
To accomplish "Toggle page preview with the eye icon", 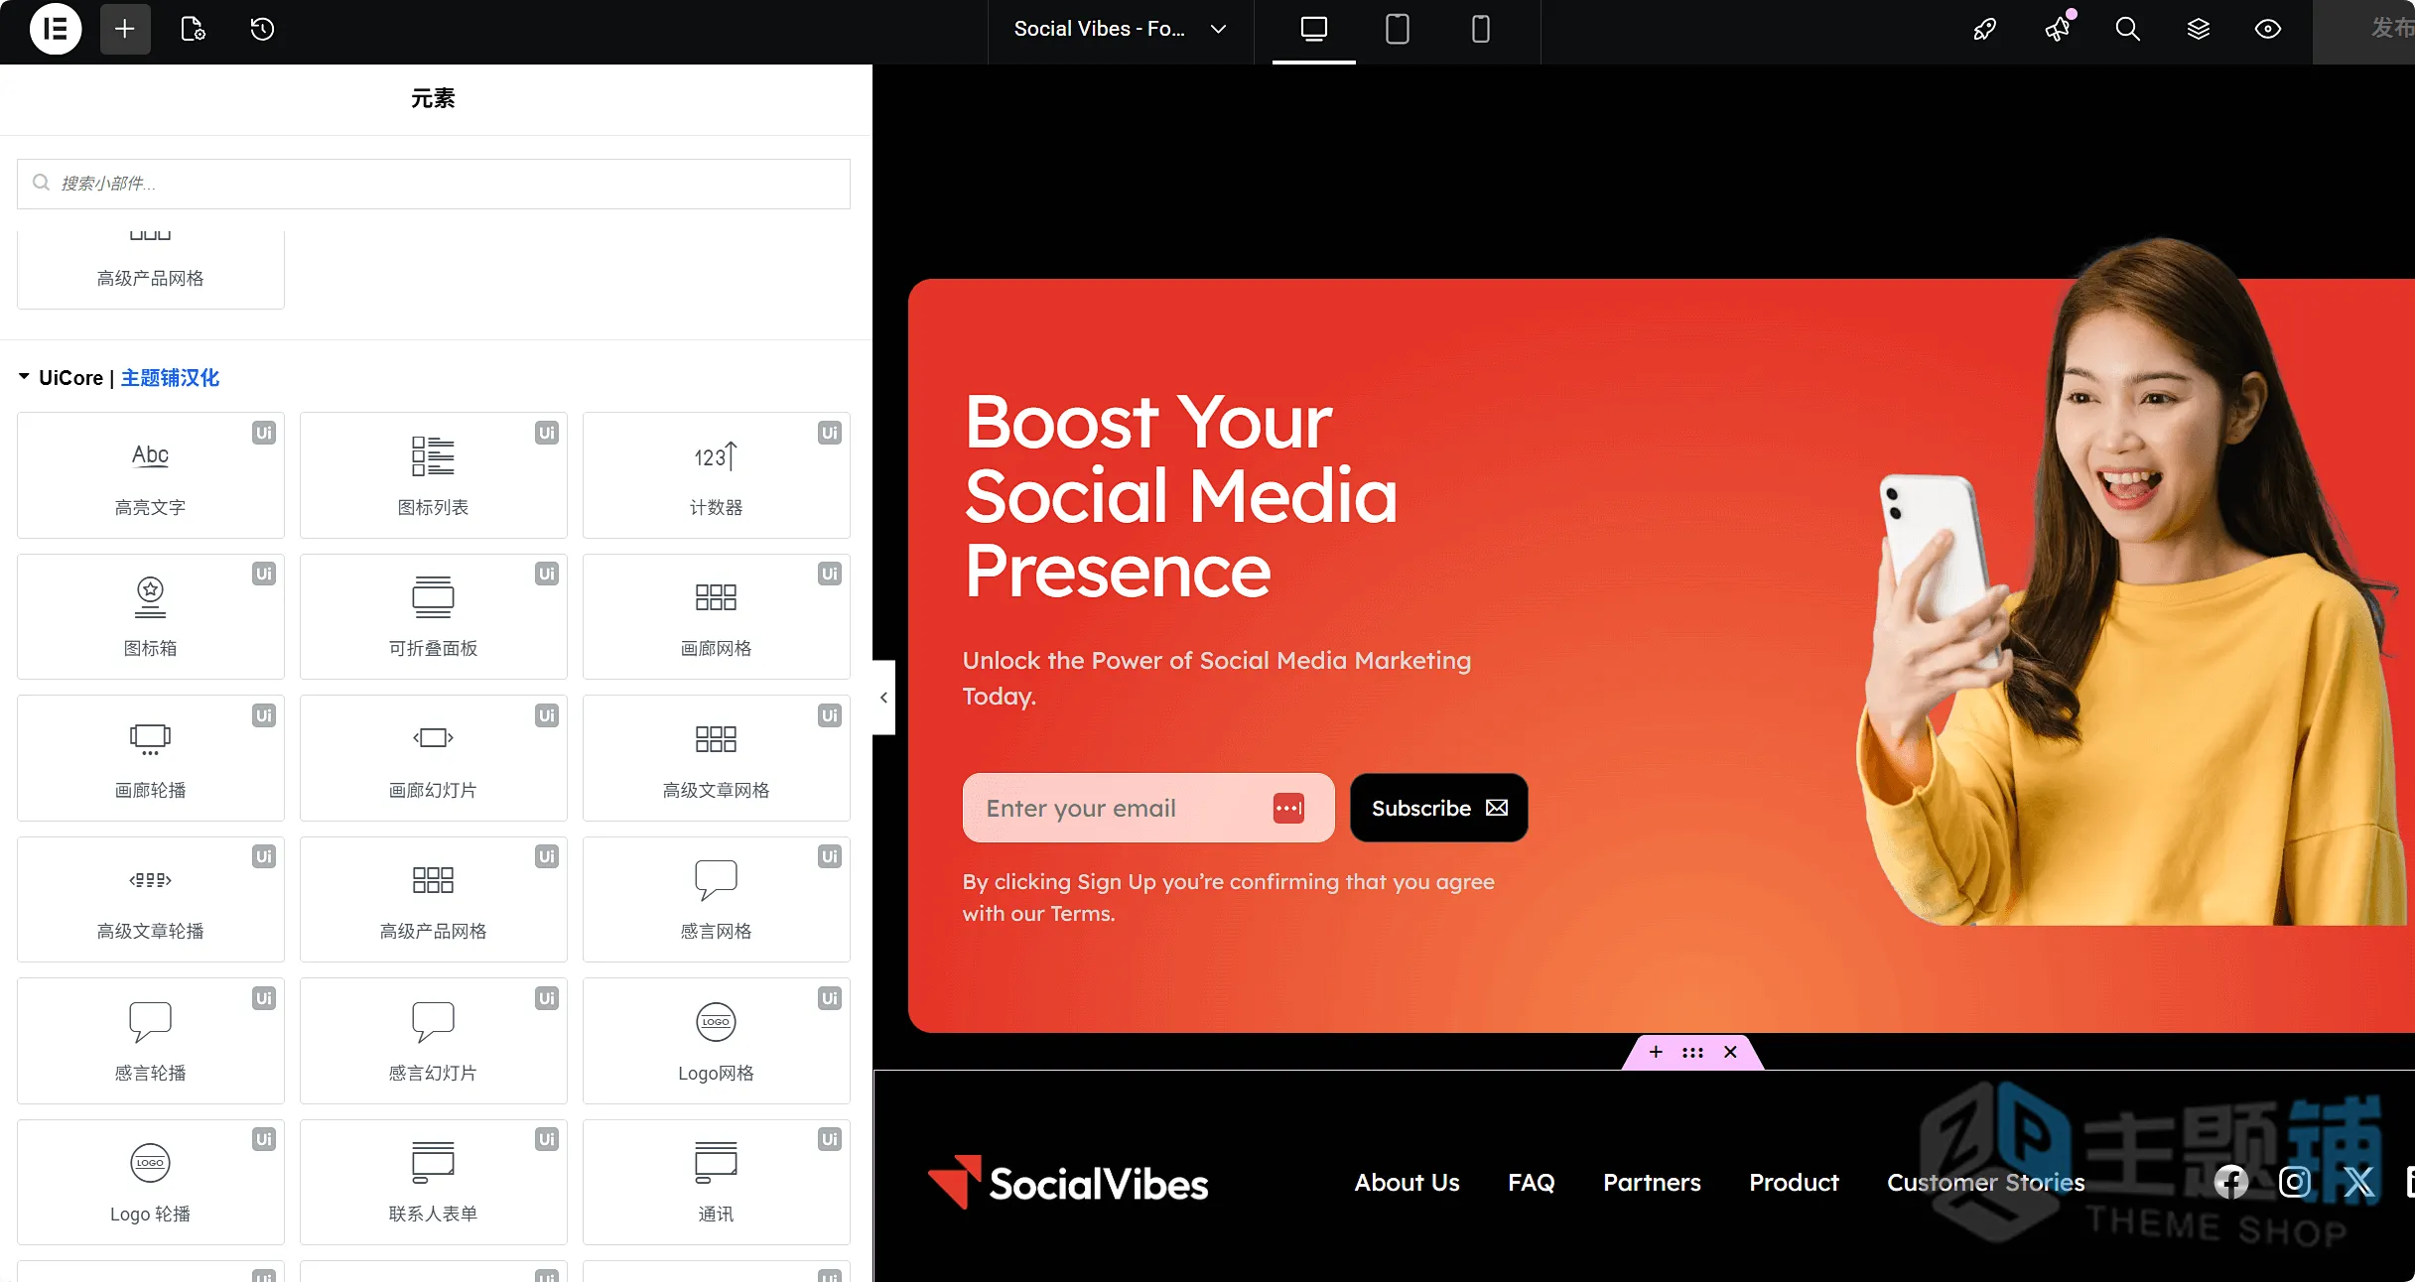I will click(2268, 29).
